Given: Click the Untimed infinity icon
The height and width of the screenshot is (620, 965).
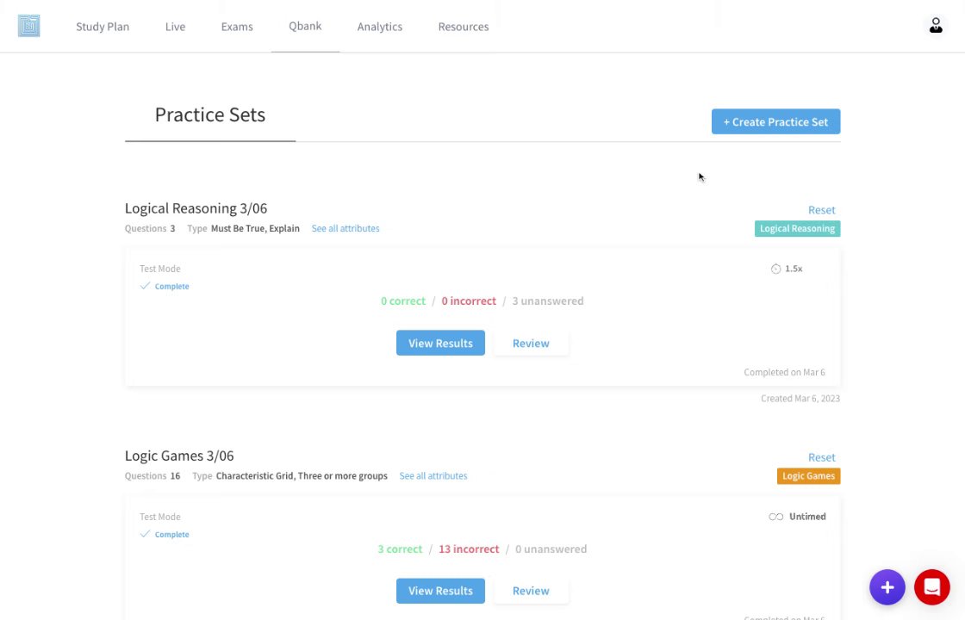Looking at the screenshot, I should coord(776,517).
